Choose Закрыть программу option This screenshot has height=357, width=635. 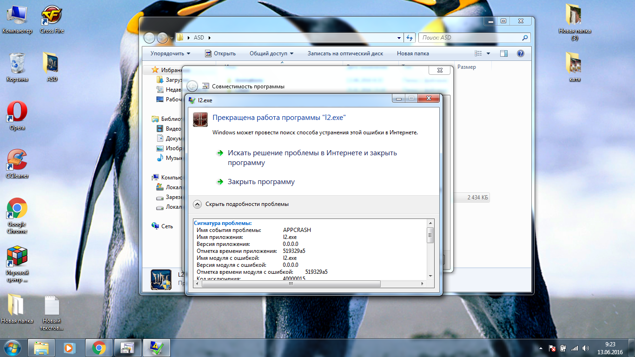point(261,182)
